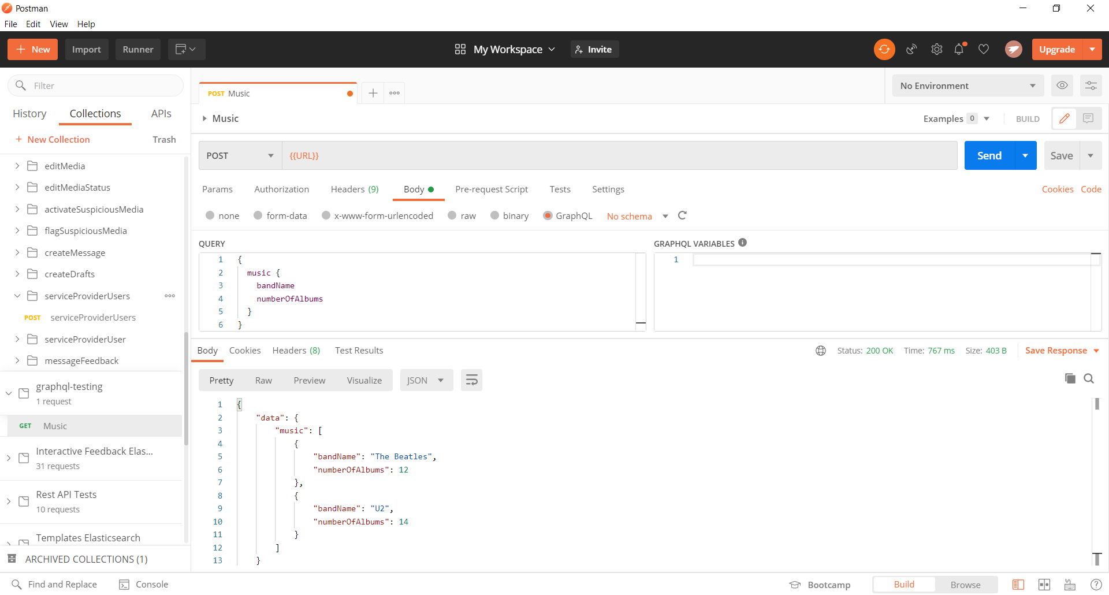1109x595 pixels.
Task: Expand the editMedia folder
Action: point(17,166)
